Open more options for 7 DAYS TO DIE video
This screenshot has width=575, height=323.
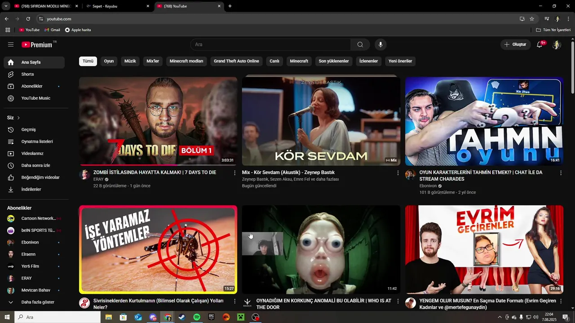tap(234, 173)
